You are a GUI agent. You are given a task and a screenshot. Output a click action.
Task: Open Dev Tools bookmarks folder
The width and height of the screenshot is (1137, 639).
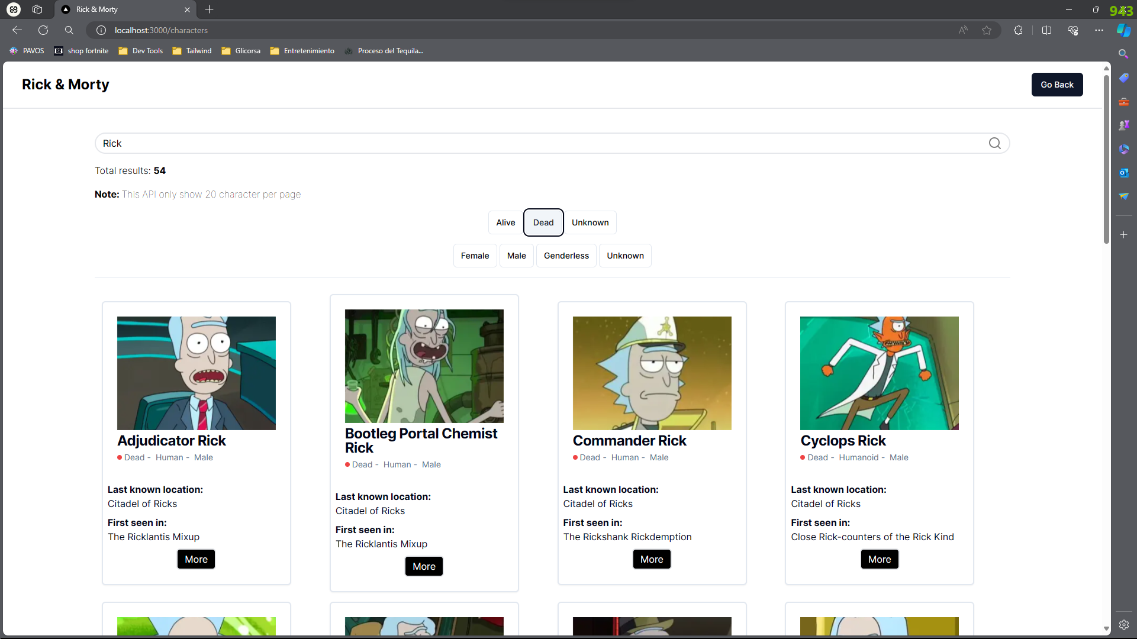click(141, 51)
